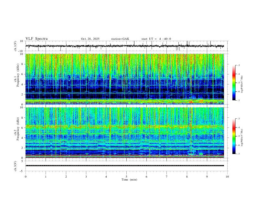Viewport: 256px width, 198px height.
Task: Click the '-3' label on upper colorbar
Action: 238,65
